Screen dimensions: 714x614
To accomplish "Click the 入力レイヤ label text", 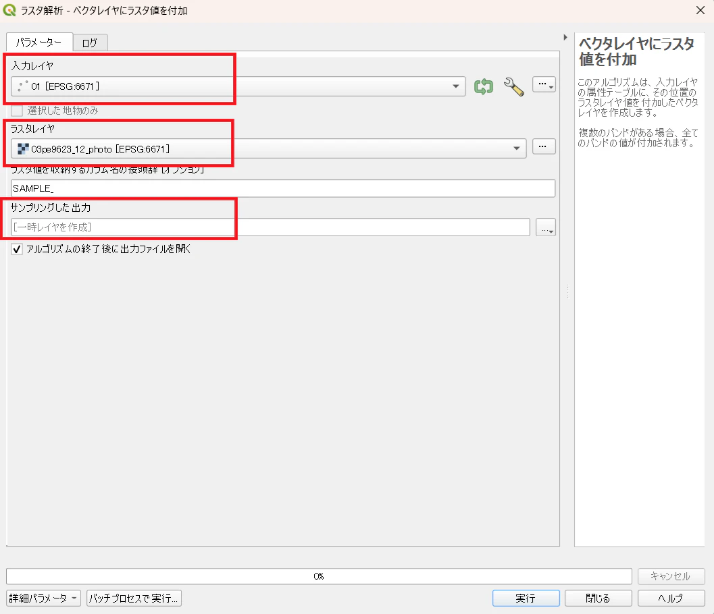I will tap(32, 66).
